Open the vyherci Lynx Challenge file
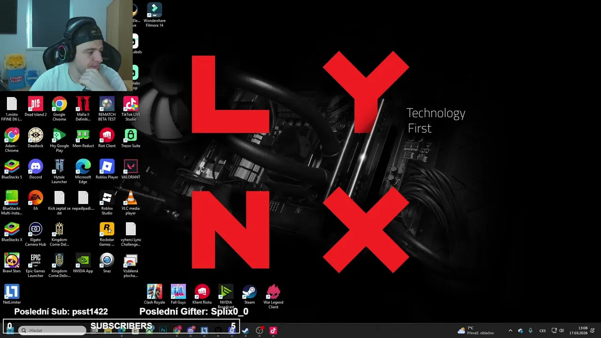This screenshot has height=338, width=601. [131, 234]
